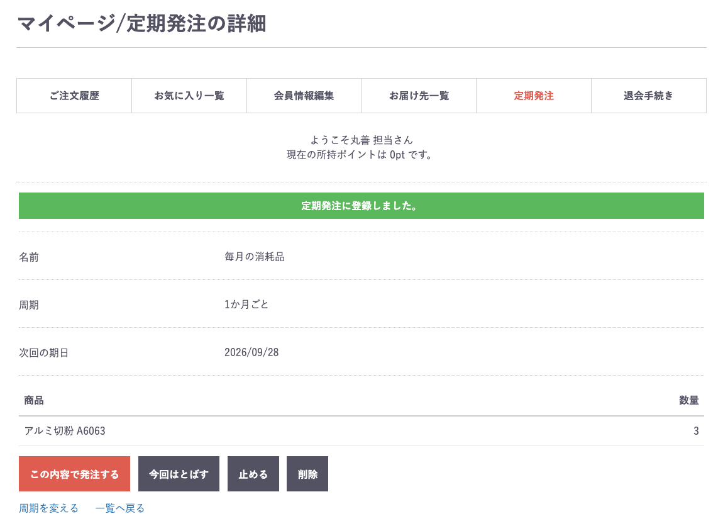
Task: Open the ご注文履歴 tab
Action: 74,96
